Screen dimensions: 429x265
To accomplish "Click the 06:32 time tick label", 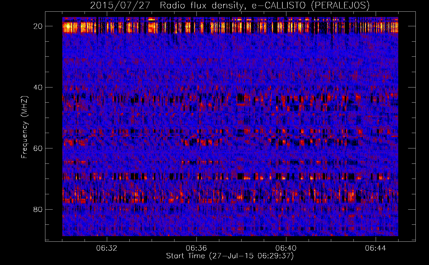I will pos(107,248).
